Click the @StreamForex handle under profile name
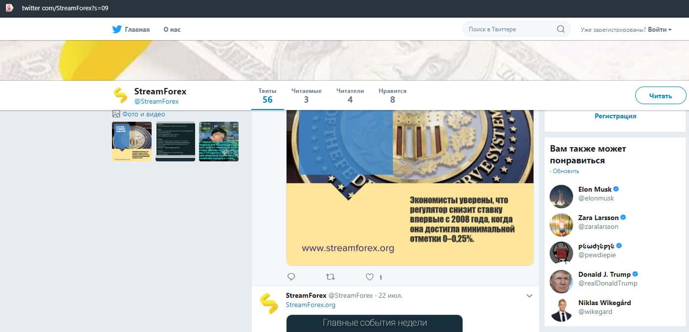The image size is (689, 332). (156, 102)
